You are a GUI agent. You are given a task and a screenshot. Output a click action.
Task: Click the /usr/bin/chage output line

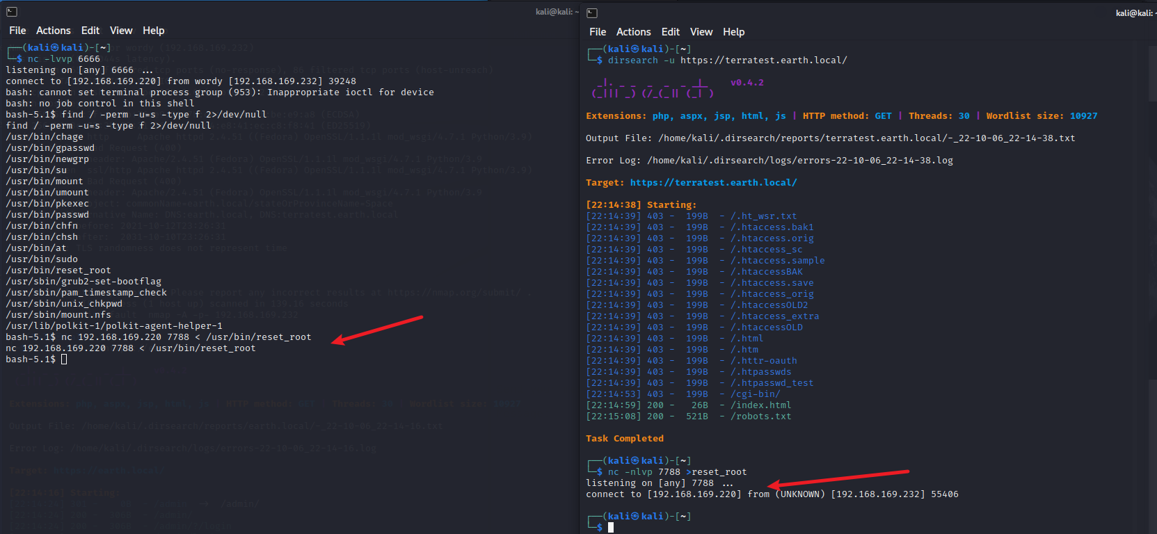pyautogui.click(x=45, y=137)
